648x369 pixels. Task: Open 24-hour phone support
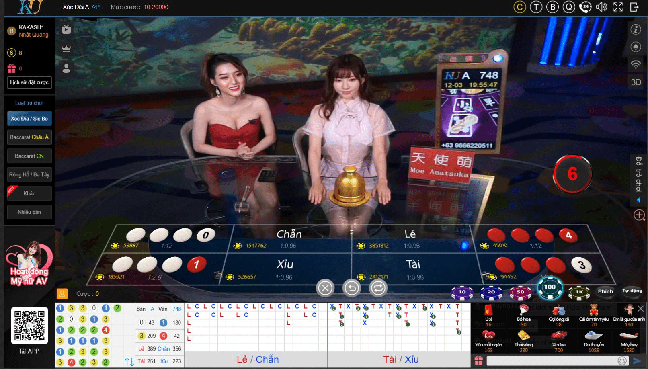(x=585, y=7)
